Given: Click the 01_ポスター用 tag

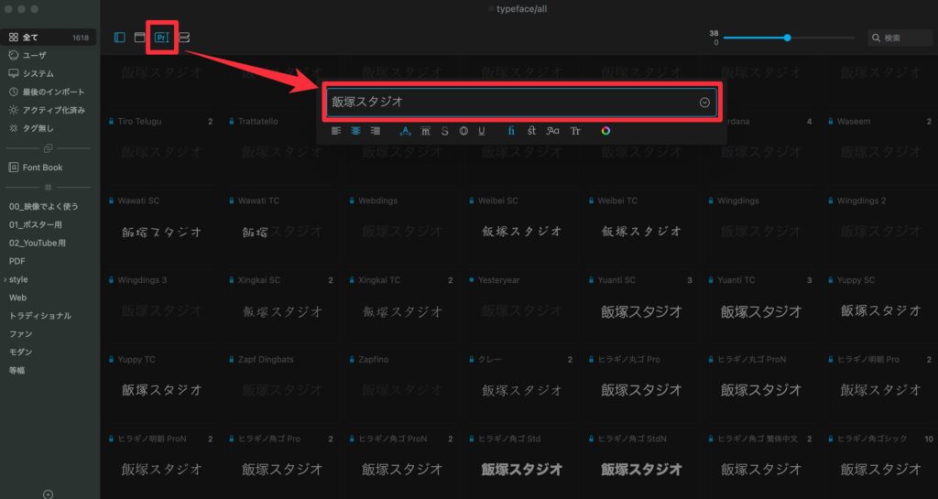Looking at the screenshot, I should (x=36, y=224).
